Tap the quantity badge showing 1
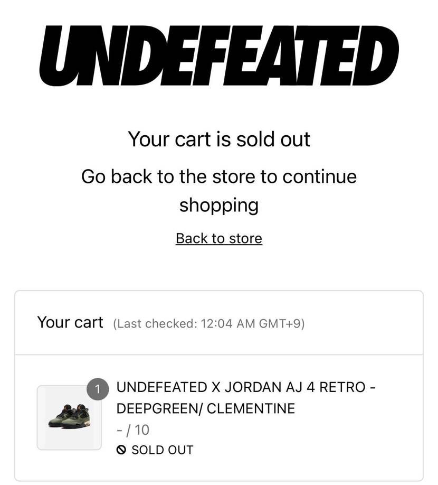This screenshot has height=485, width=438. pyautogui.click(x=98, y=389)
